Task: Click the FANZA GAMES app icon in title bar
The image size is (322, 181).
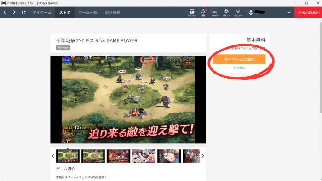Action: (4, 3)
